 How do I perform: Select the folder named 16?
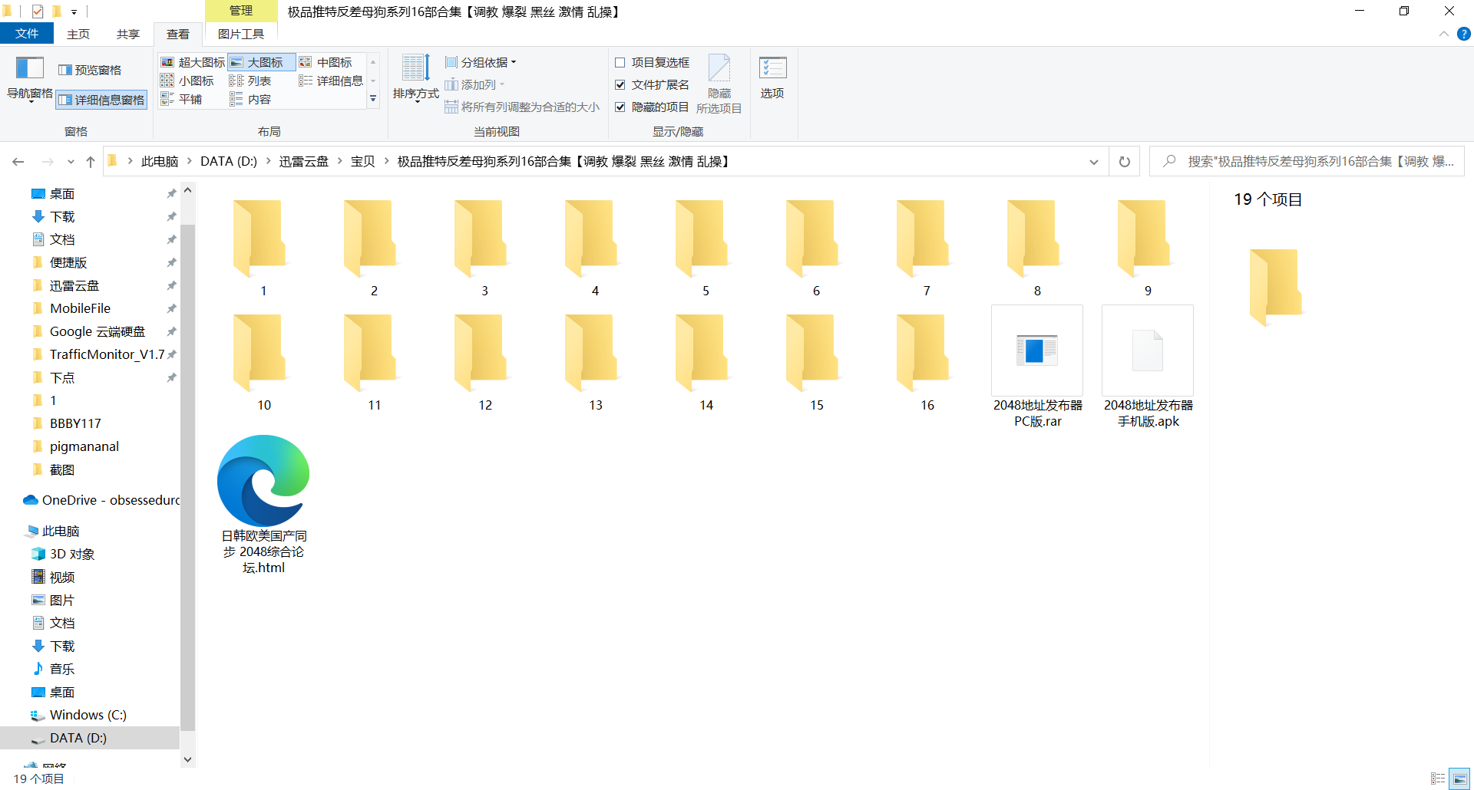927,360
